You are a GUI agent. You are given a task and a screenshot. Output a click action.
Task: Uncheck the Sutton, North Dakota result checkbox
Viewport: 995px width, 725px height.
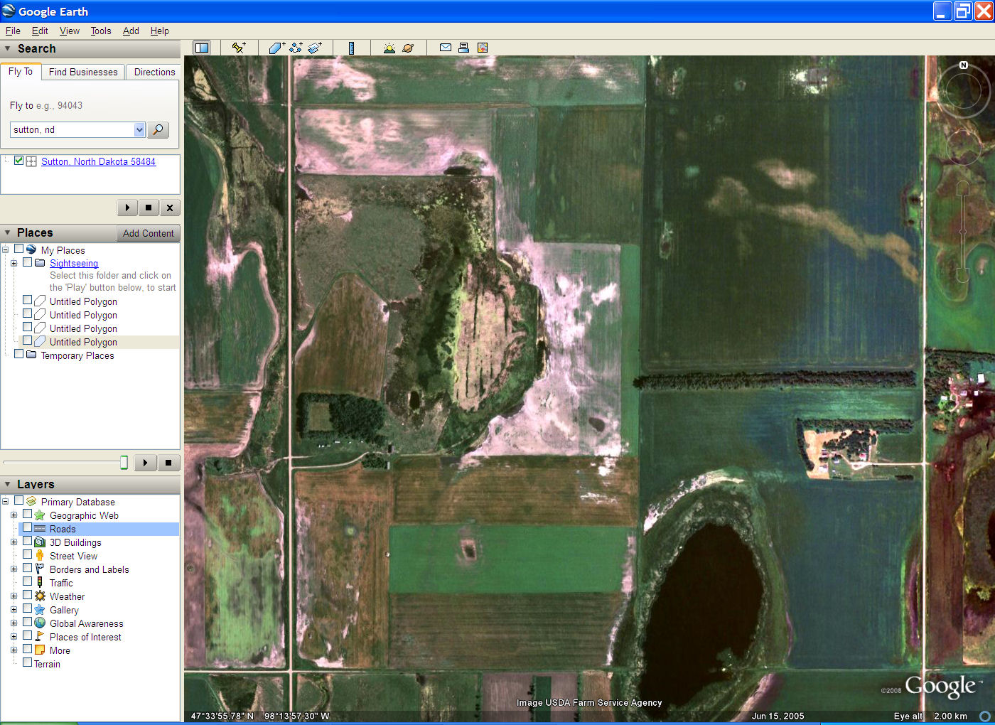[x=19, y=161]
